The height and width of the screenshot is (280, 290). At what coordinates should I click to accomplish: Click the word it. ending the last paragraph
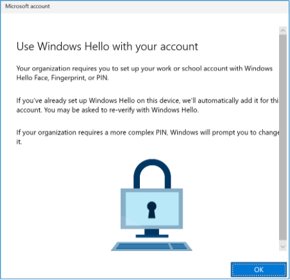click(x=19, y=142)
